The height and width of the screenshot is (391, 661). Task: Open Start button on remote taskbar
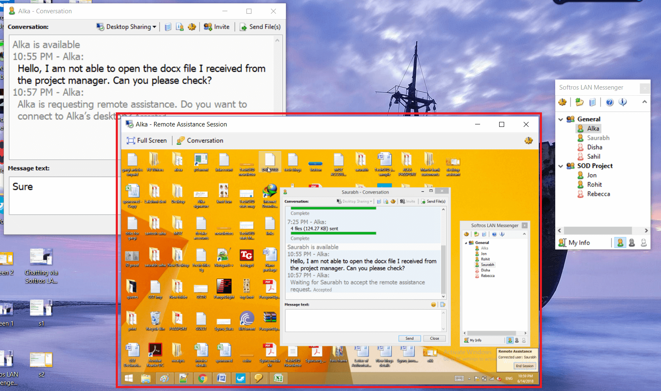coord(129,378)
